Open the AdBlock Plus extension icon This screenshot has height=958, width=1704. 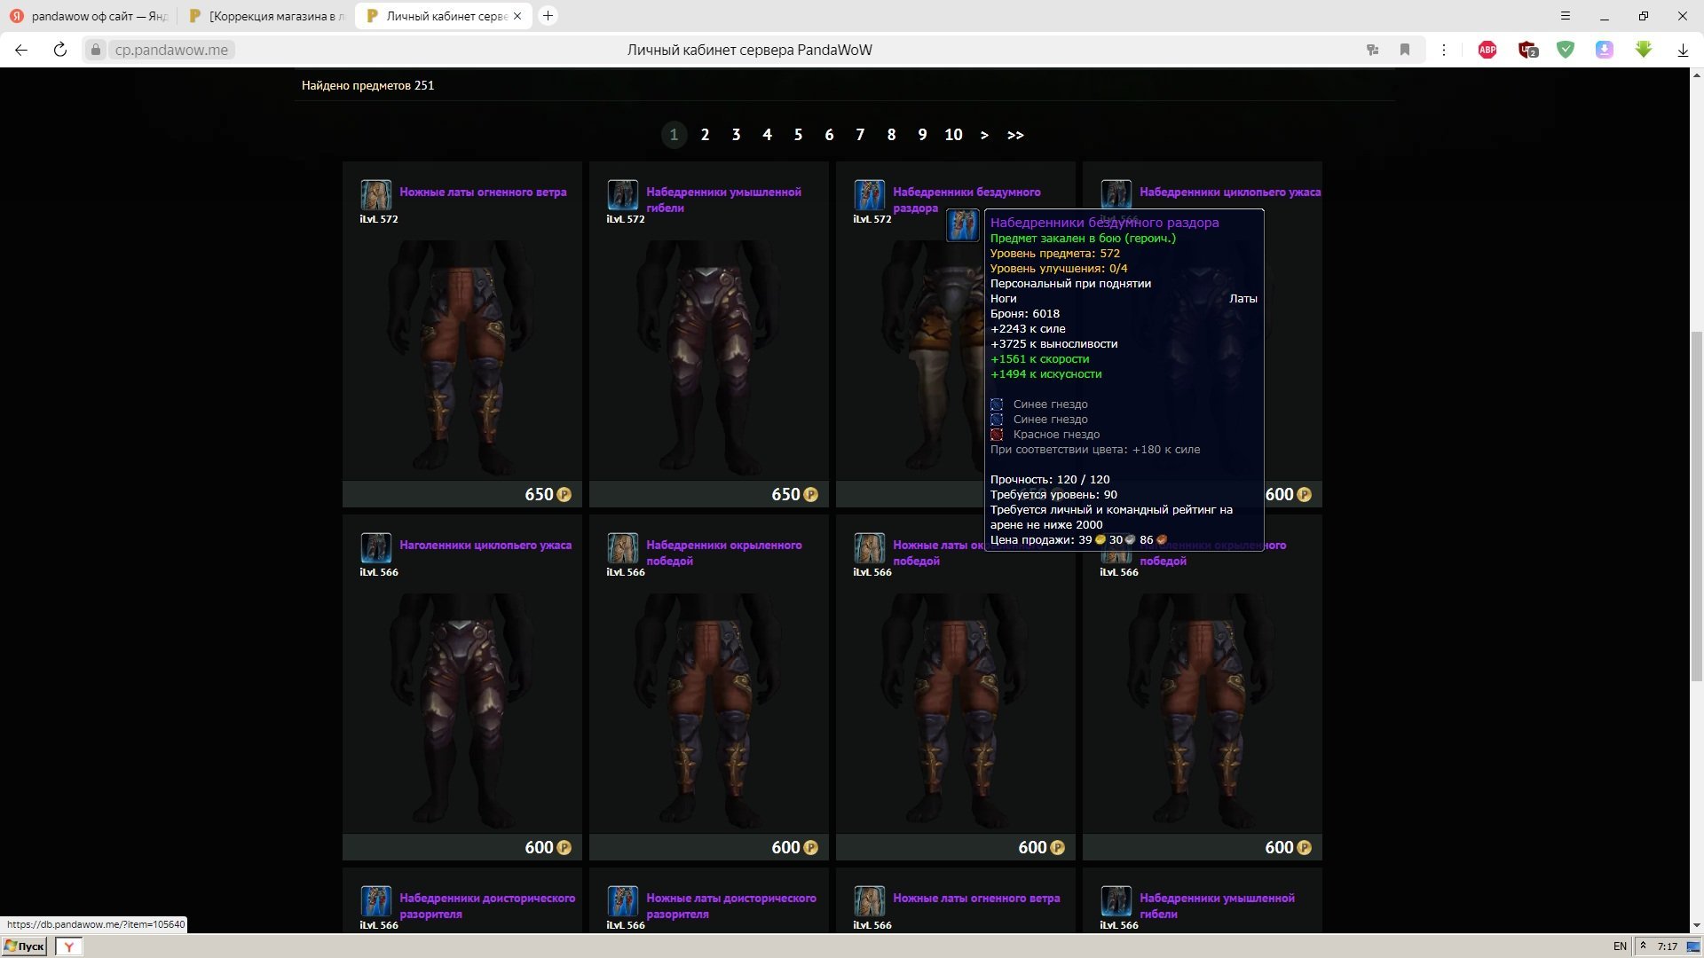[1487, 51]
